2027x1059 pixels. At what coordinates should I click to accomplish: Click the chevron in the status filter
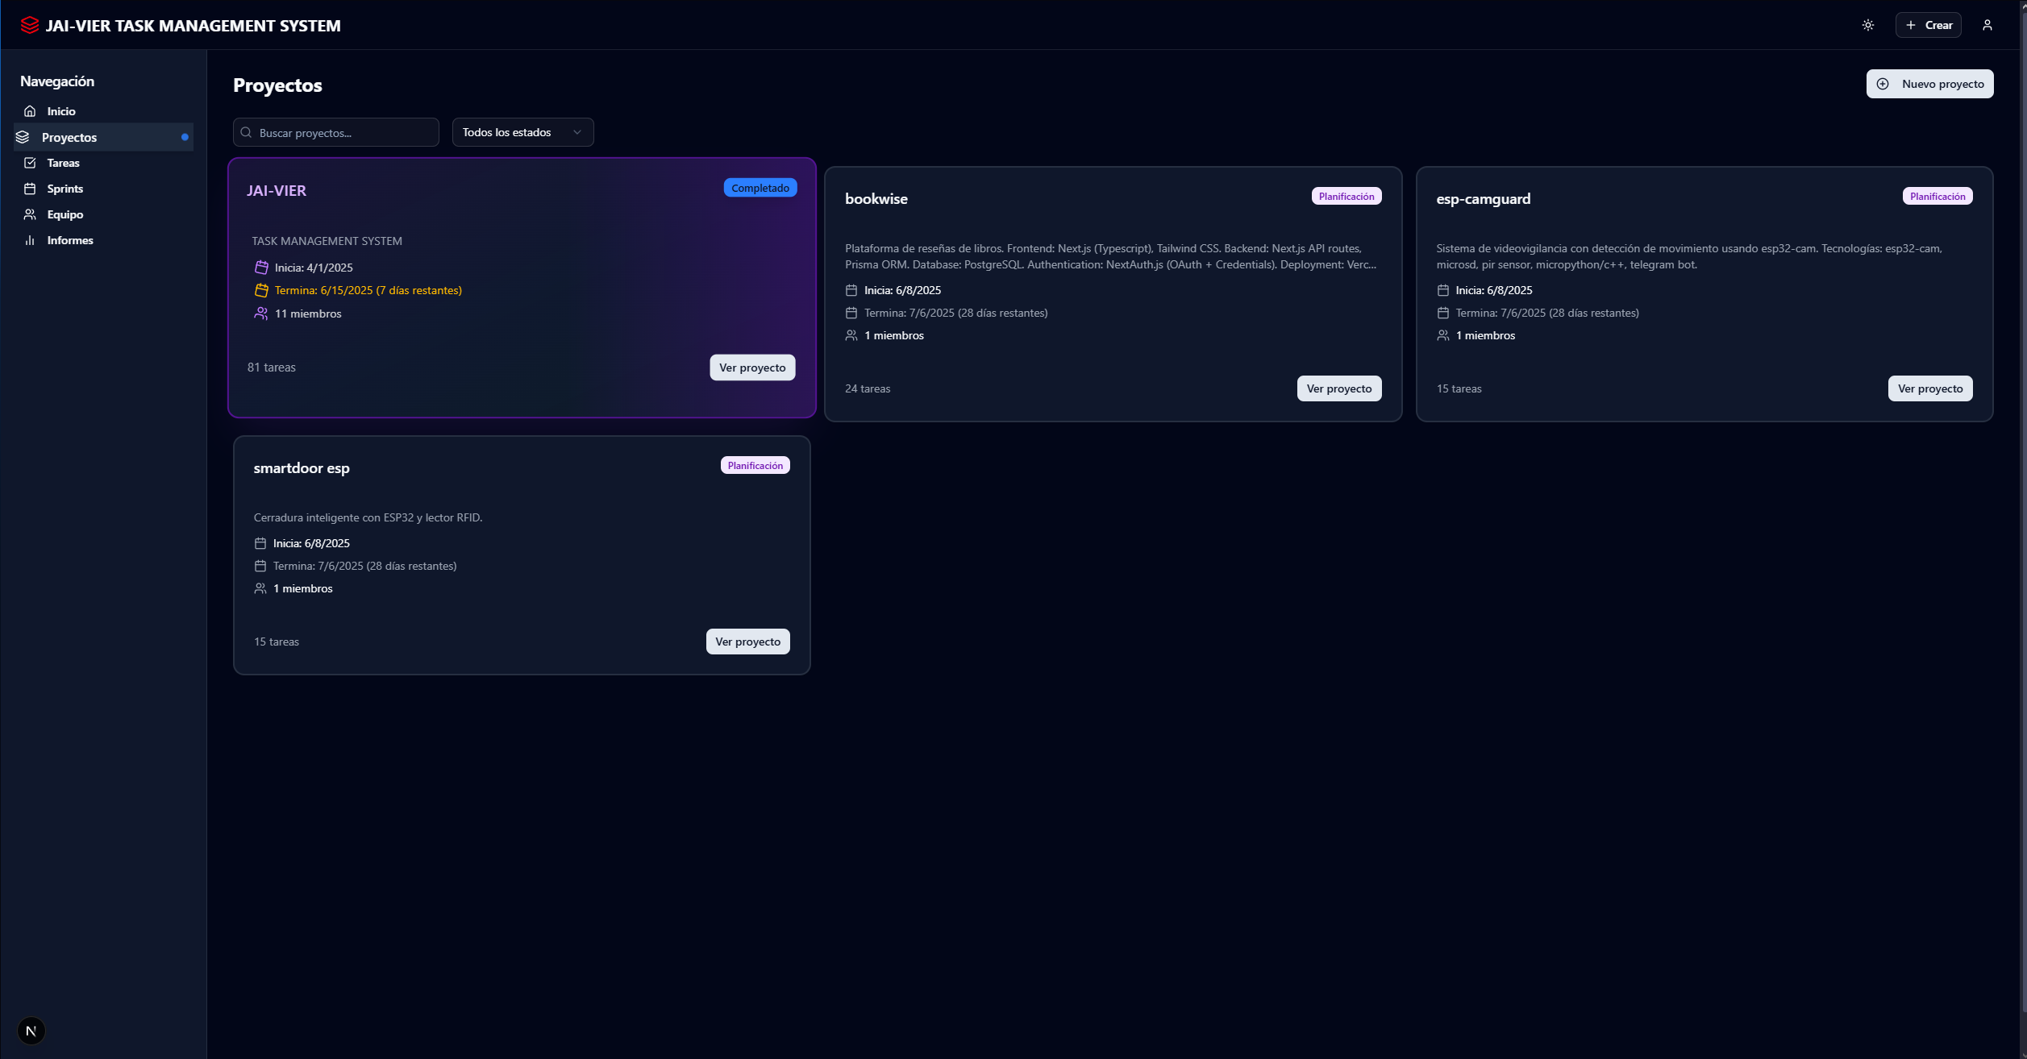pos(577,132)
